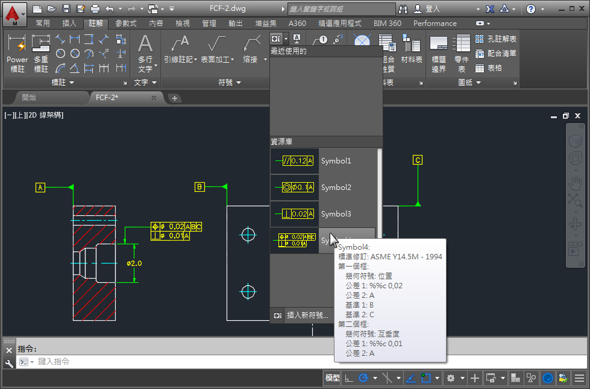Viewport: 590px width, 389px height.
Task: Customize the quick access toolbar dropdown
Action: pyautogui.click(x=172, y=8)
